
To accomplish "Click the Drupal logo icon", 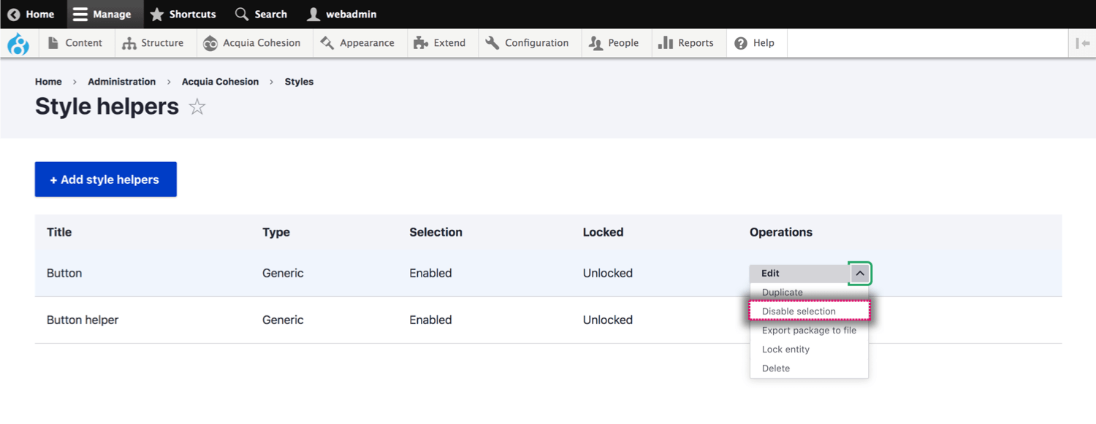I will click(18, 44).
